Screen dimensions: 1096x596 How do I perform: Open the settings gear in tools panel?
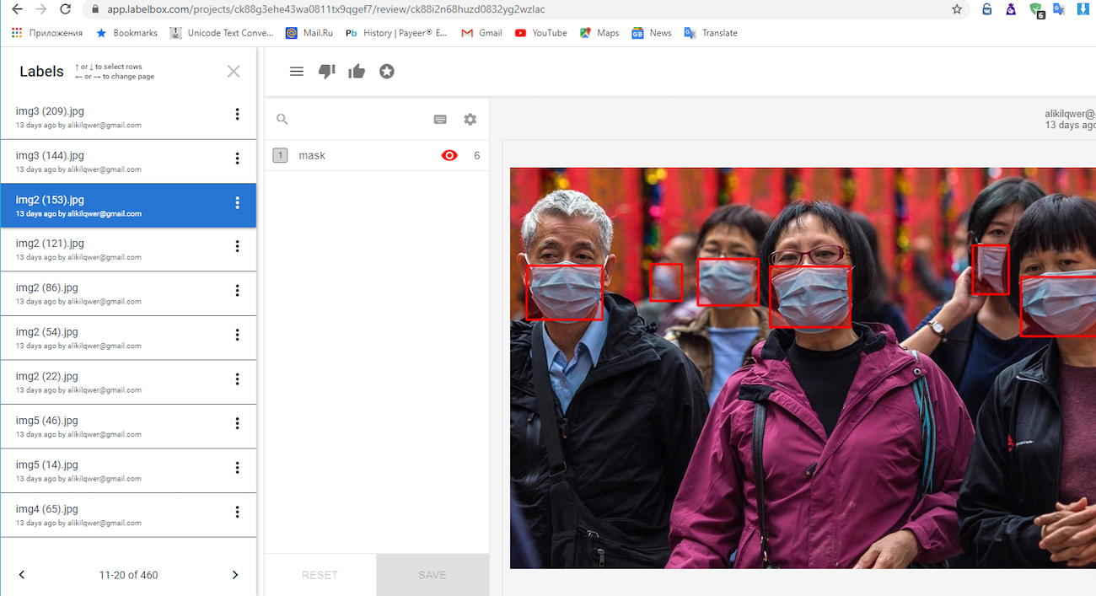[470, 120]
